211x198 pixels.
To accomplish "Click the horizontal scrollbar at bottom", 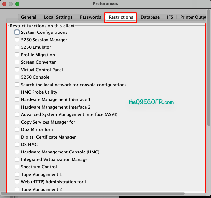I will tap(93, 193).
